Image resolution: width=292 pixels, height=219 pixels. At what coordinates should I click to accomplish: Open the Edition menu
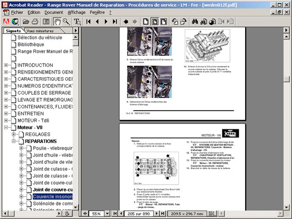pyautogui.click(x=34, y=13)
